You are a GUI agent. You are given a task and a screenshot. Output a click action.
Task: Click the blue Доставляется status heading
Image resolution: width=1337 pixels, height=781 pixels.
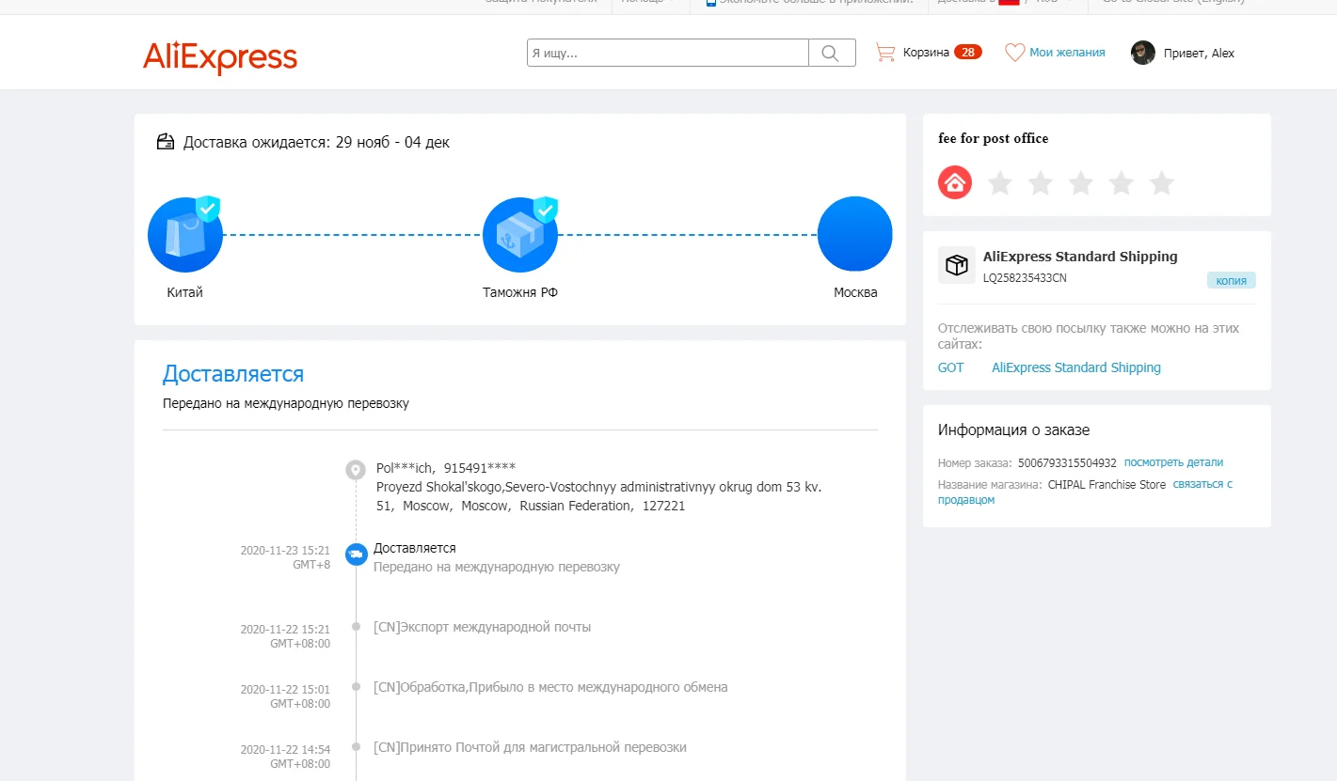233,374
